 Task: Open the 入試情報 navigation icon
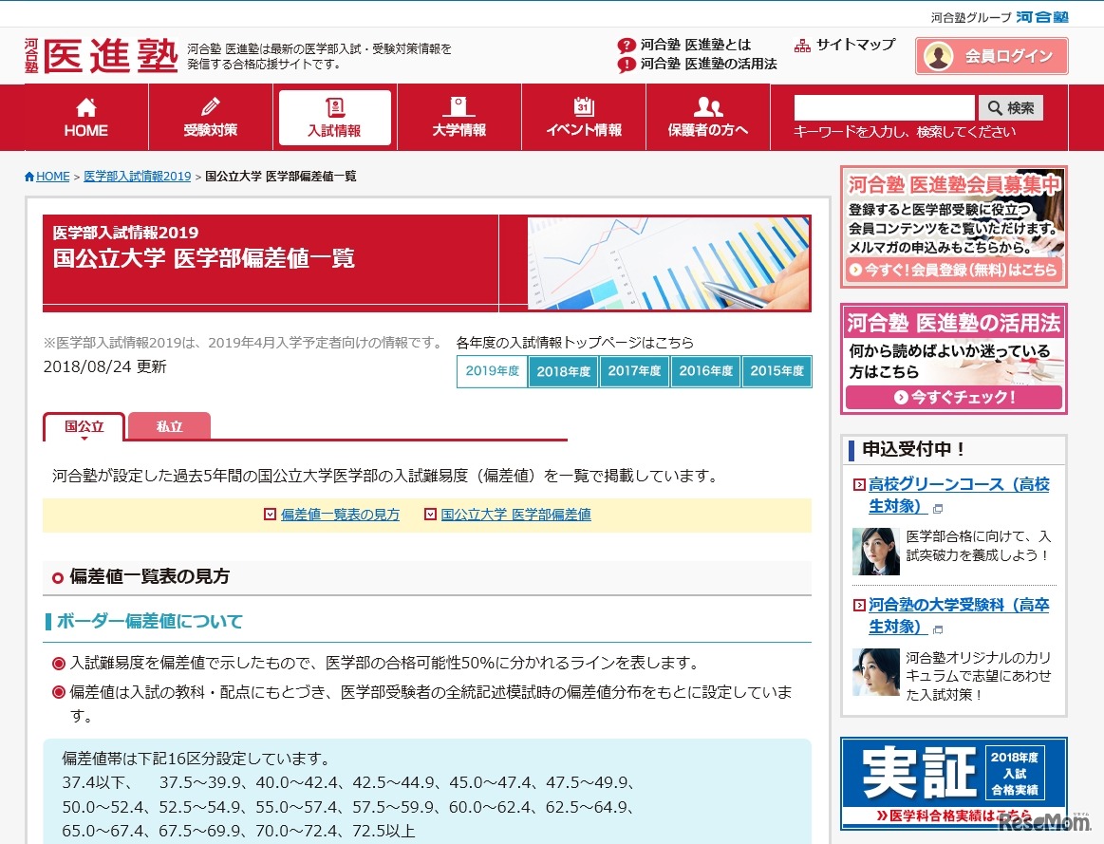[x=334, y=104]
